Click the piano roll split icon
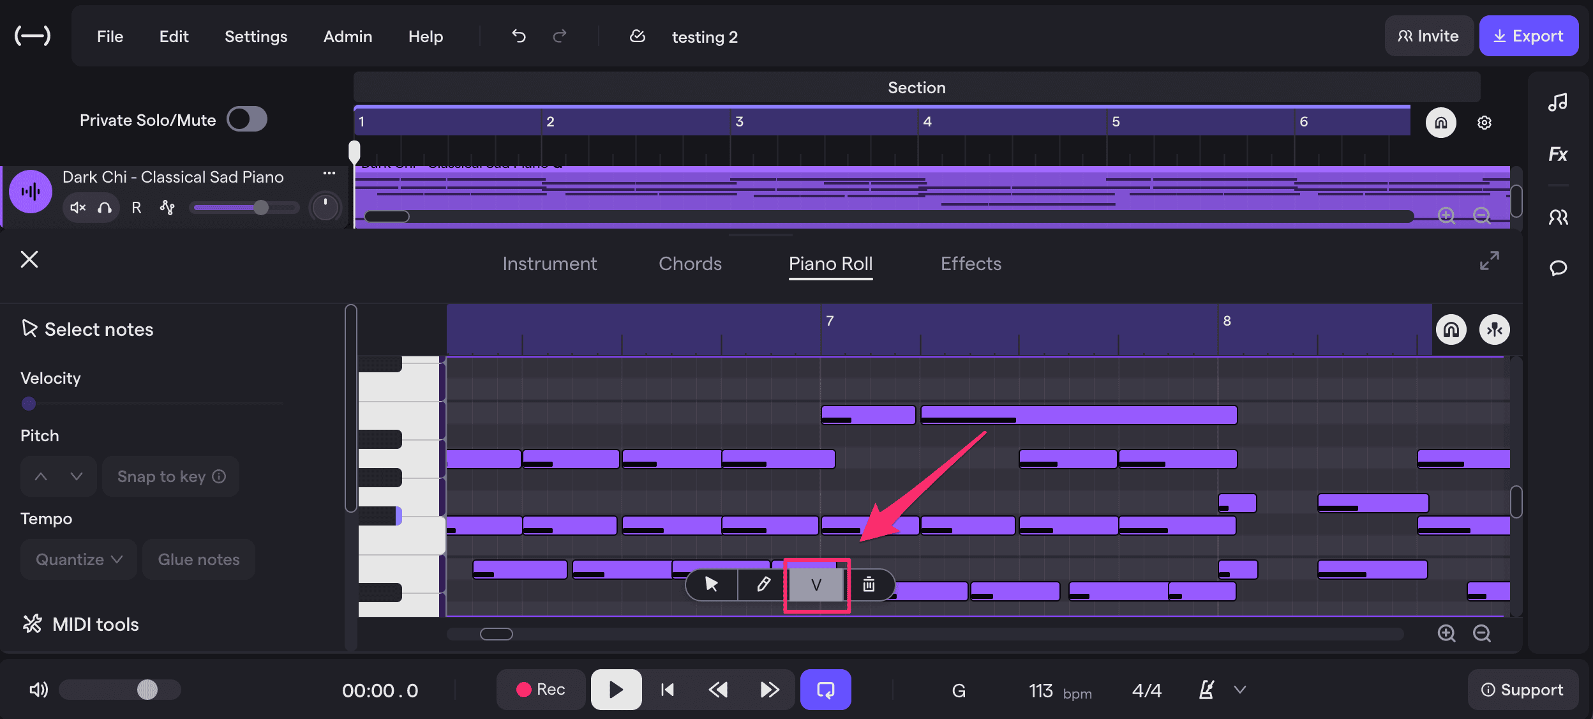The image size is (1593, 719). tap(1495, 329)
